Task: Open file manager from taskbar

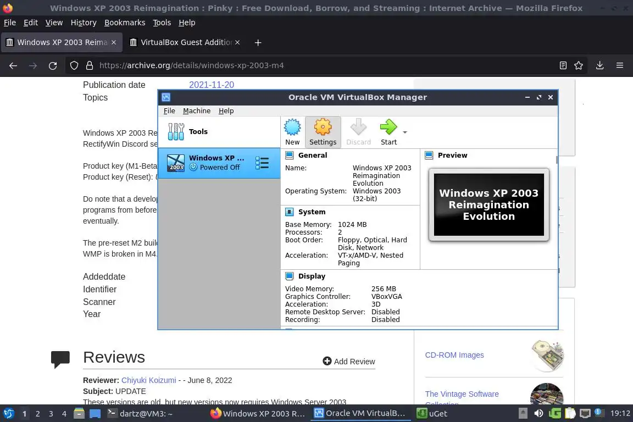Action: [x=79, y=414]
